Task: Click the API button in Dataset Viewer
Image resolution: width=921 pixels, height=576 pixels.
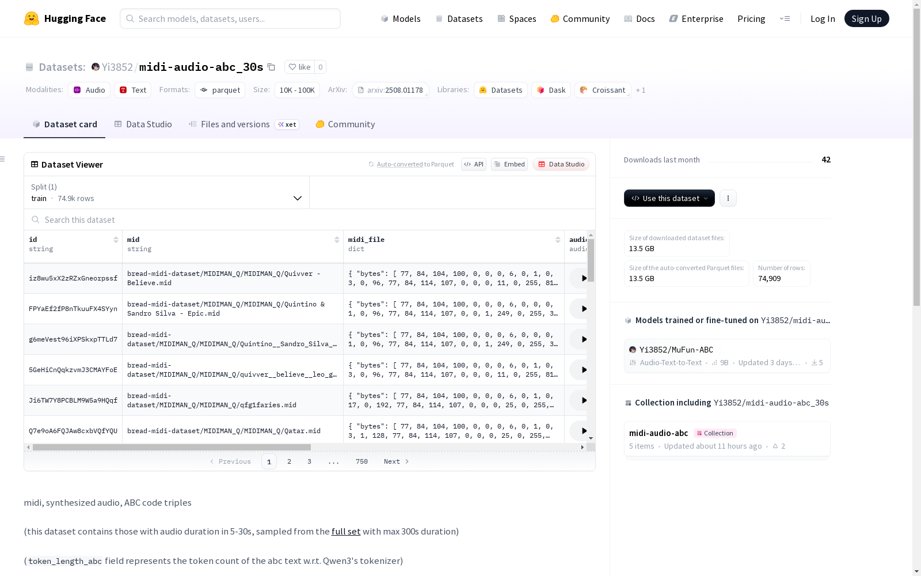Action: [474, 164]
